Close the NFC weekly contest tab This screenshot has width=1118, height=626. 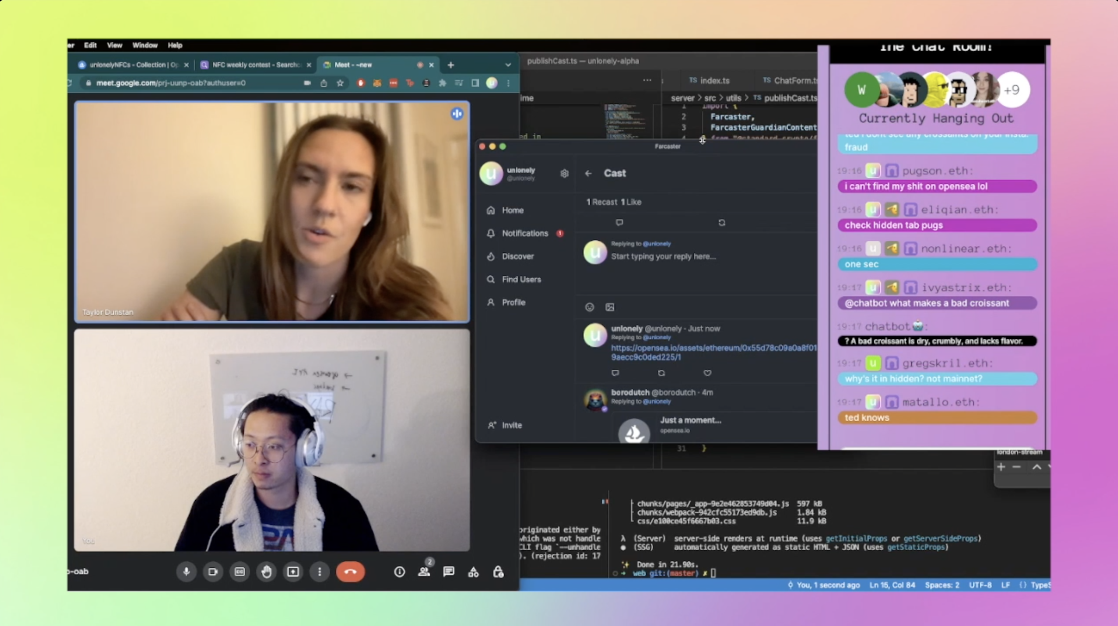tap(309, 65)
